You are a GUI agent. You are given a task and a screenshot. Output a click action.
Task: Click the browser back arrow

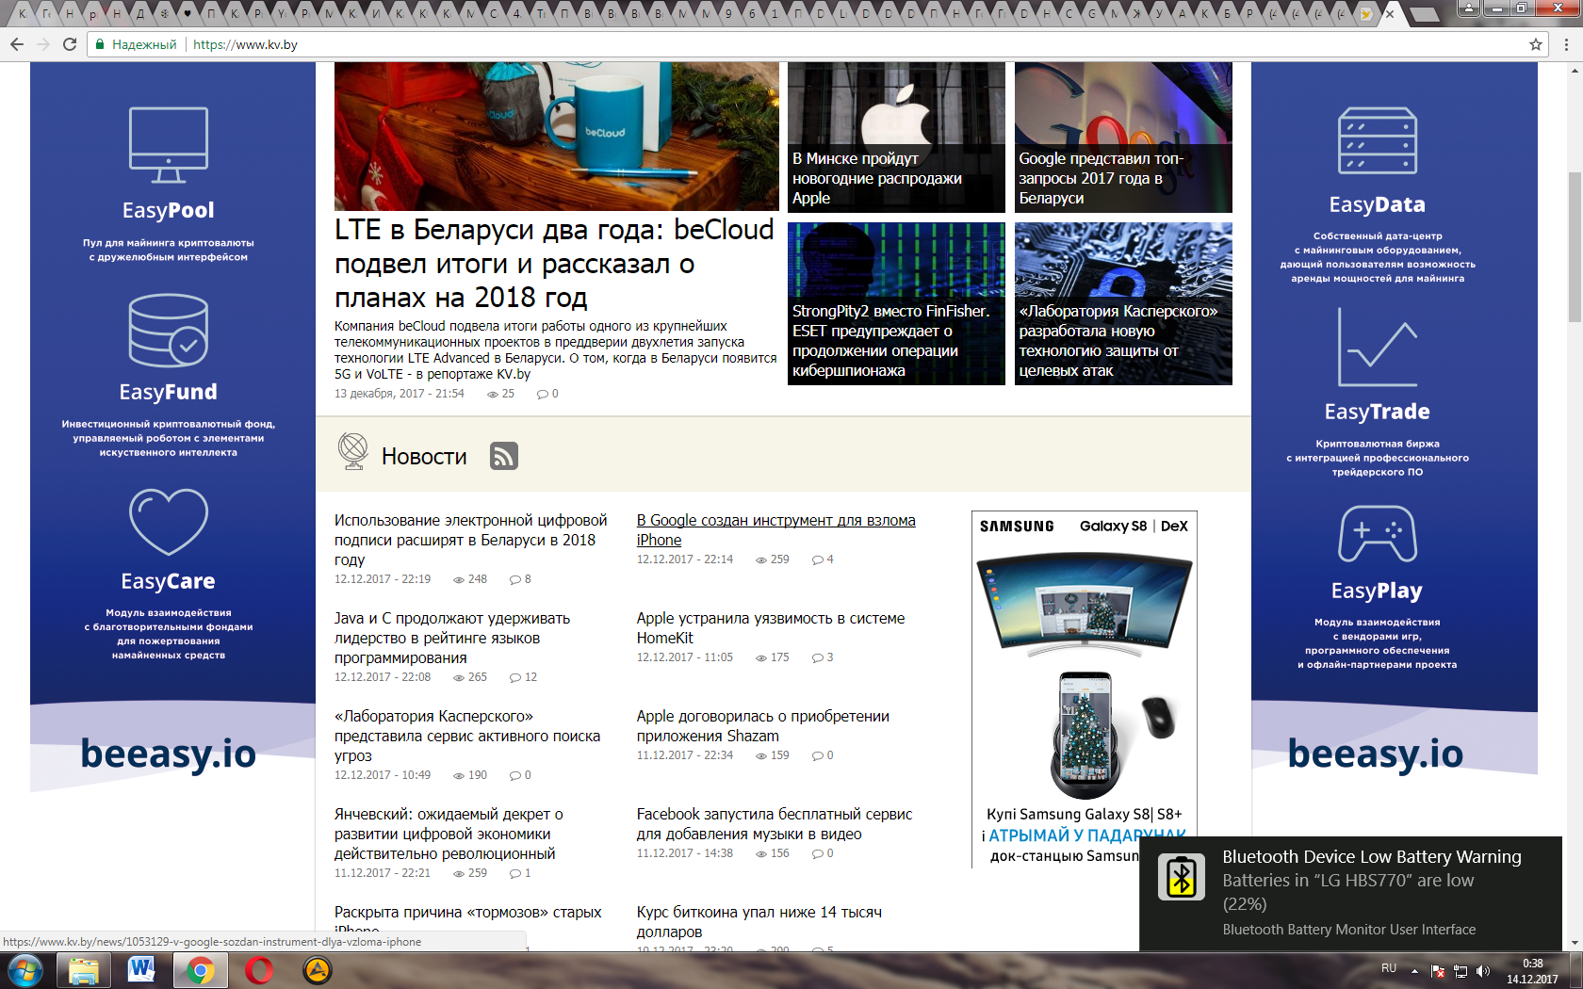17,44
